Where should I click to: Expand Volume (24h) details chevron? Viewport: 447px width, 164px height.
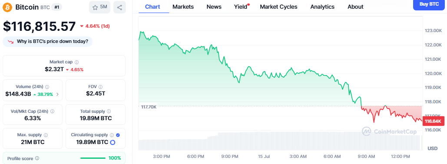[x=57, y=94]
